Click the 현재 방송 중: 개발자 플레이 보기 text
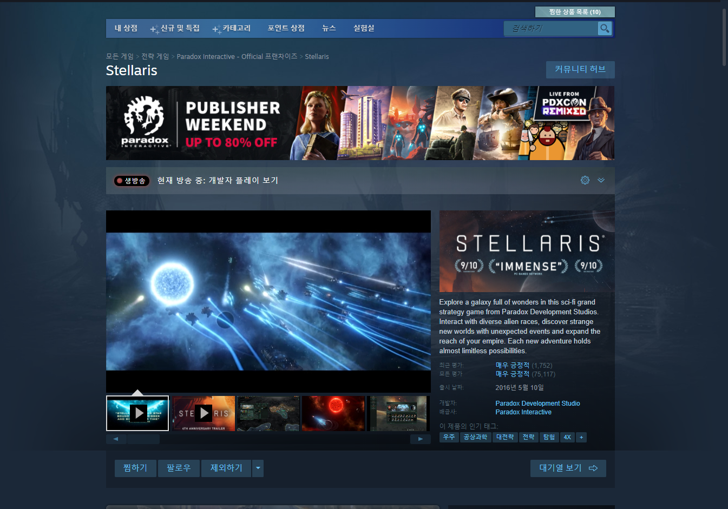 218,181
